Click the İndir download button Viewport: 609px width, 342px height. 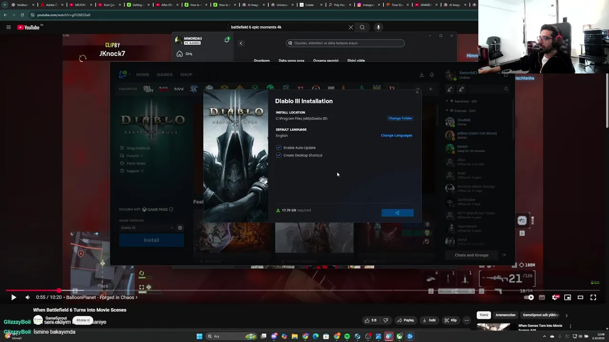(429, 320)
